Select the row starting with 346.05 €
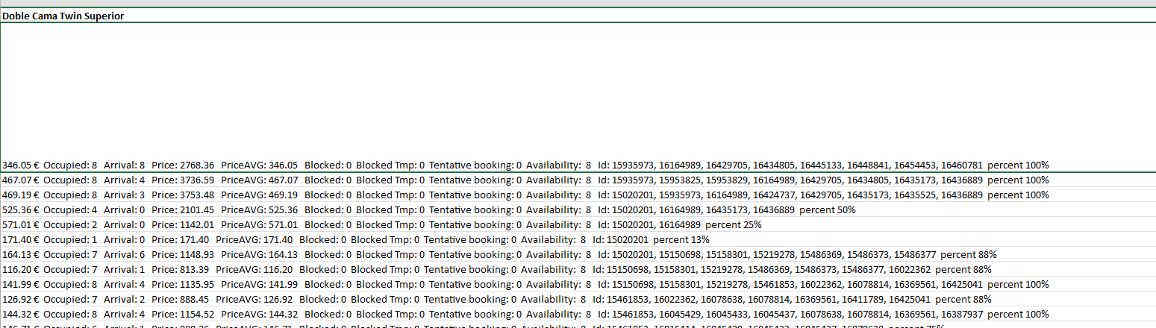 [578, 98]
